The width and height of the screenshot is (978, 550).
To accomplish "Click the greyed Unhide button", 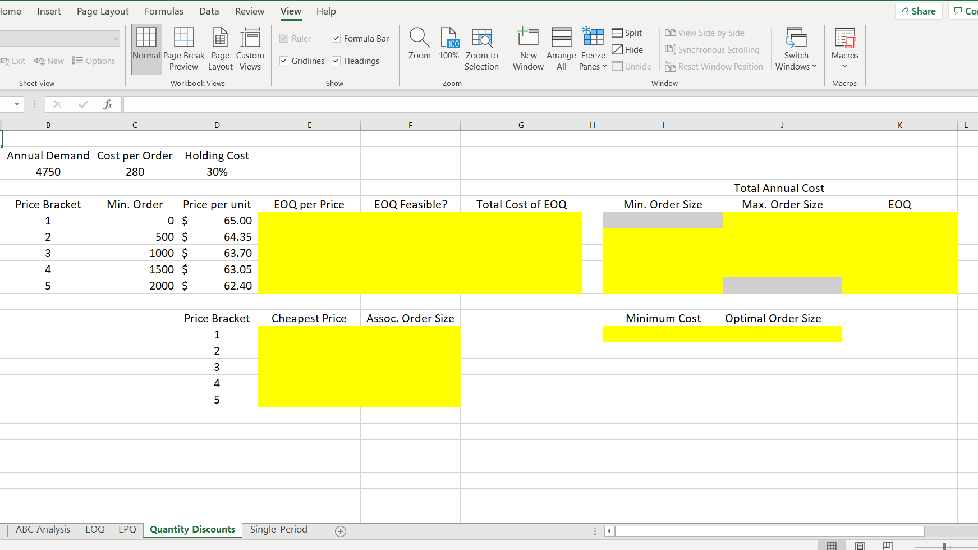I will coord(632,67).
